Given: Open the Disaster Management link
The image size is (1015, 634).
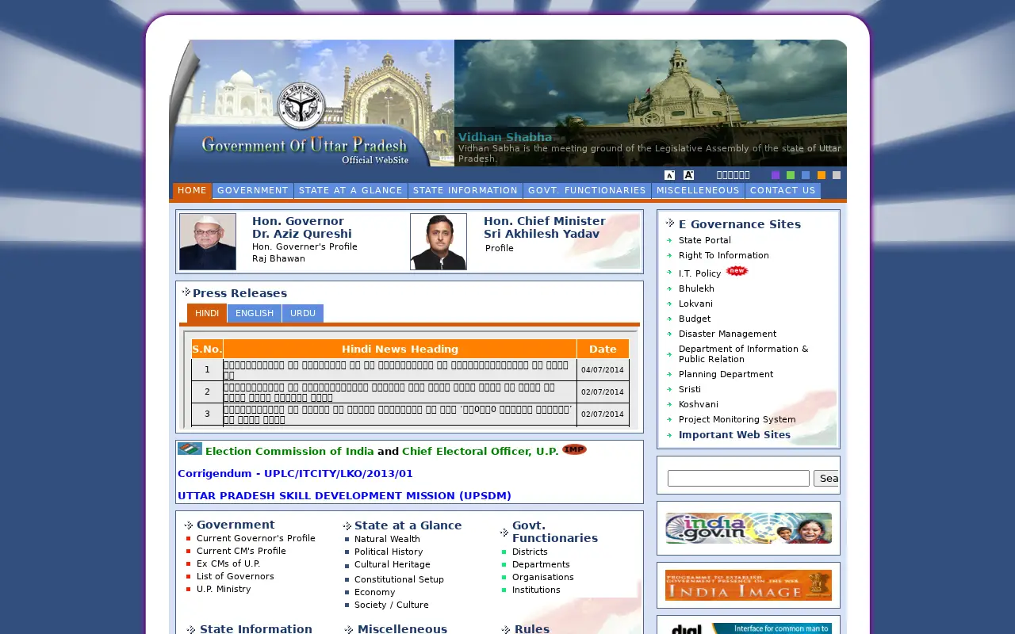Looking at the screenshot, I should 727,334.
